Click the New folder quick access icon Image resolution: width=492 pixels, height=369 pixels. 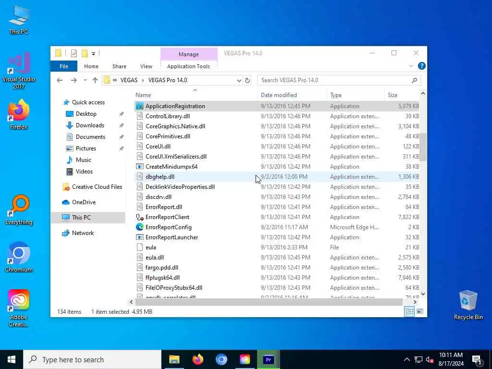pyautogui.click(x=85, y=53)
